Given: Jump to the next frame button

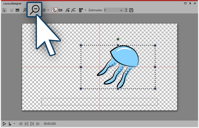Looking at the screenshot, I should [32, 124].
